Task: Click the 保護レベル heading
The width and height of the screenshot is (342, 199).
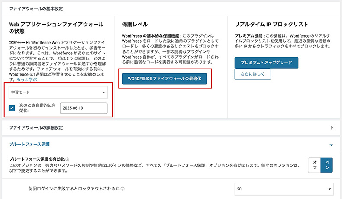Action: (x=135, y=24)
